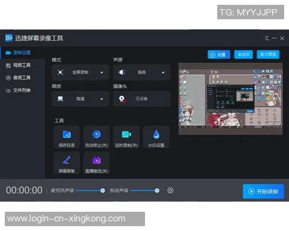Image resolution: width=289 pixels, height=231 pixels.
Task: Close the recorder window
Action: point(282,38)
